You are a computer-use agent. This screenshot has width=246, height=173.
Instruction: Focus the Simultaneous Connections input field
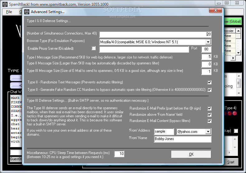(x=155, y=34)
